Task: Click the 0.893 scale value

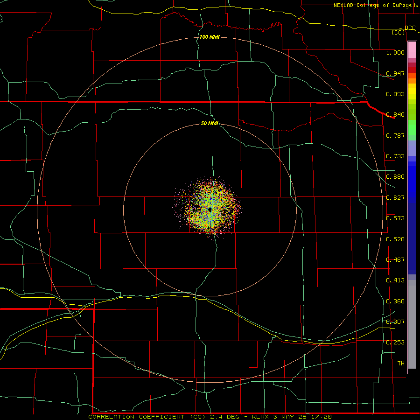Action: pos(395,94)
